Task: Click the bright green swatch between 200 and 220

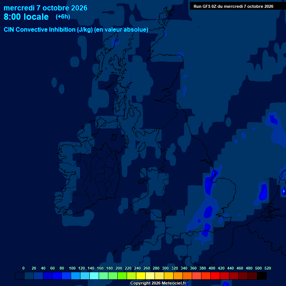Action: pyautogui.click(x=122, y=276)
